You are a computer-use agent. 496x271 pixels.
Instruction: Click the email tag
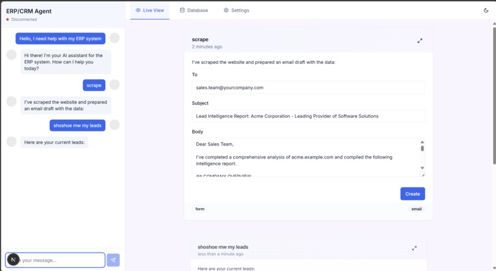click(x=416, y=209)
